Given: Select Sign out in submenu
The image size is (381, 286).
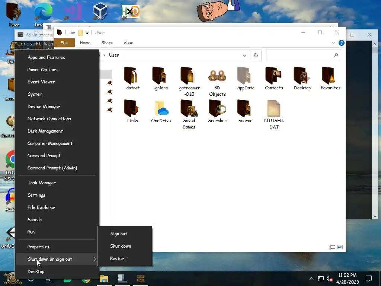Looking at the screenshot, I should (125, 234).
